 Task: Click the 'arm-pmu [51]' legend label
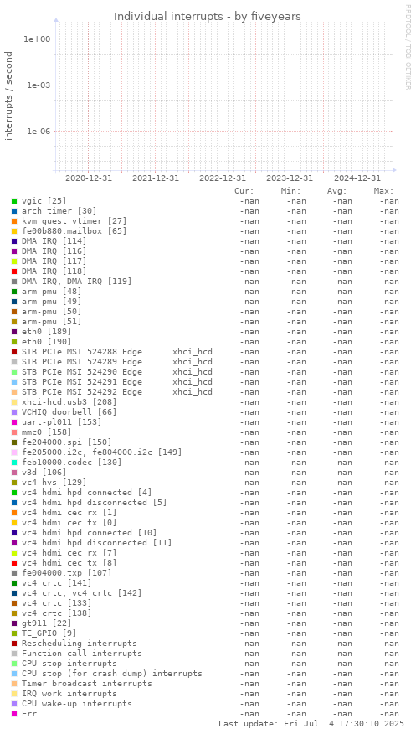(51, 322)
